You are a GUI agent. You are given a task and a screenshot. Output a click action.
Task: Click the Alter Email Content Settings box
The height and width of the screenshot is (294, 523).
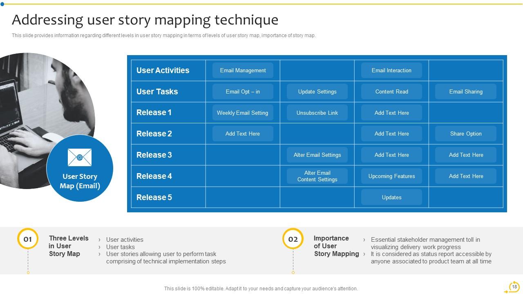[x=317, y=176]
